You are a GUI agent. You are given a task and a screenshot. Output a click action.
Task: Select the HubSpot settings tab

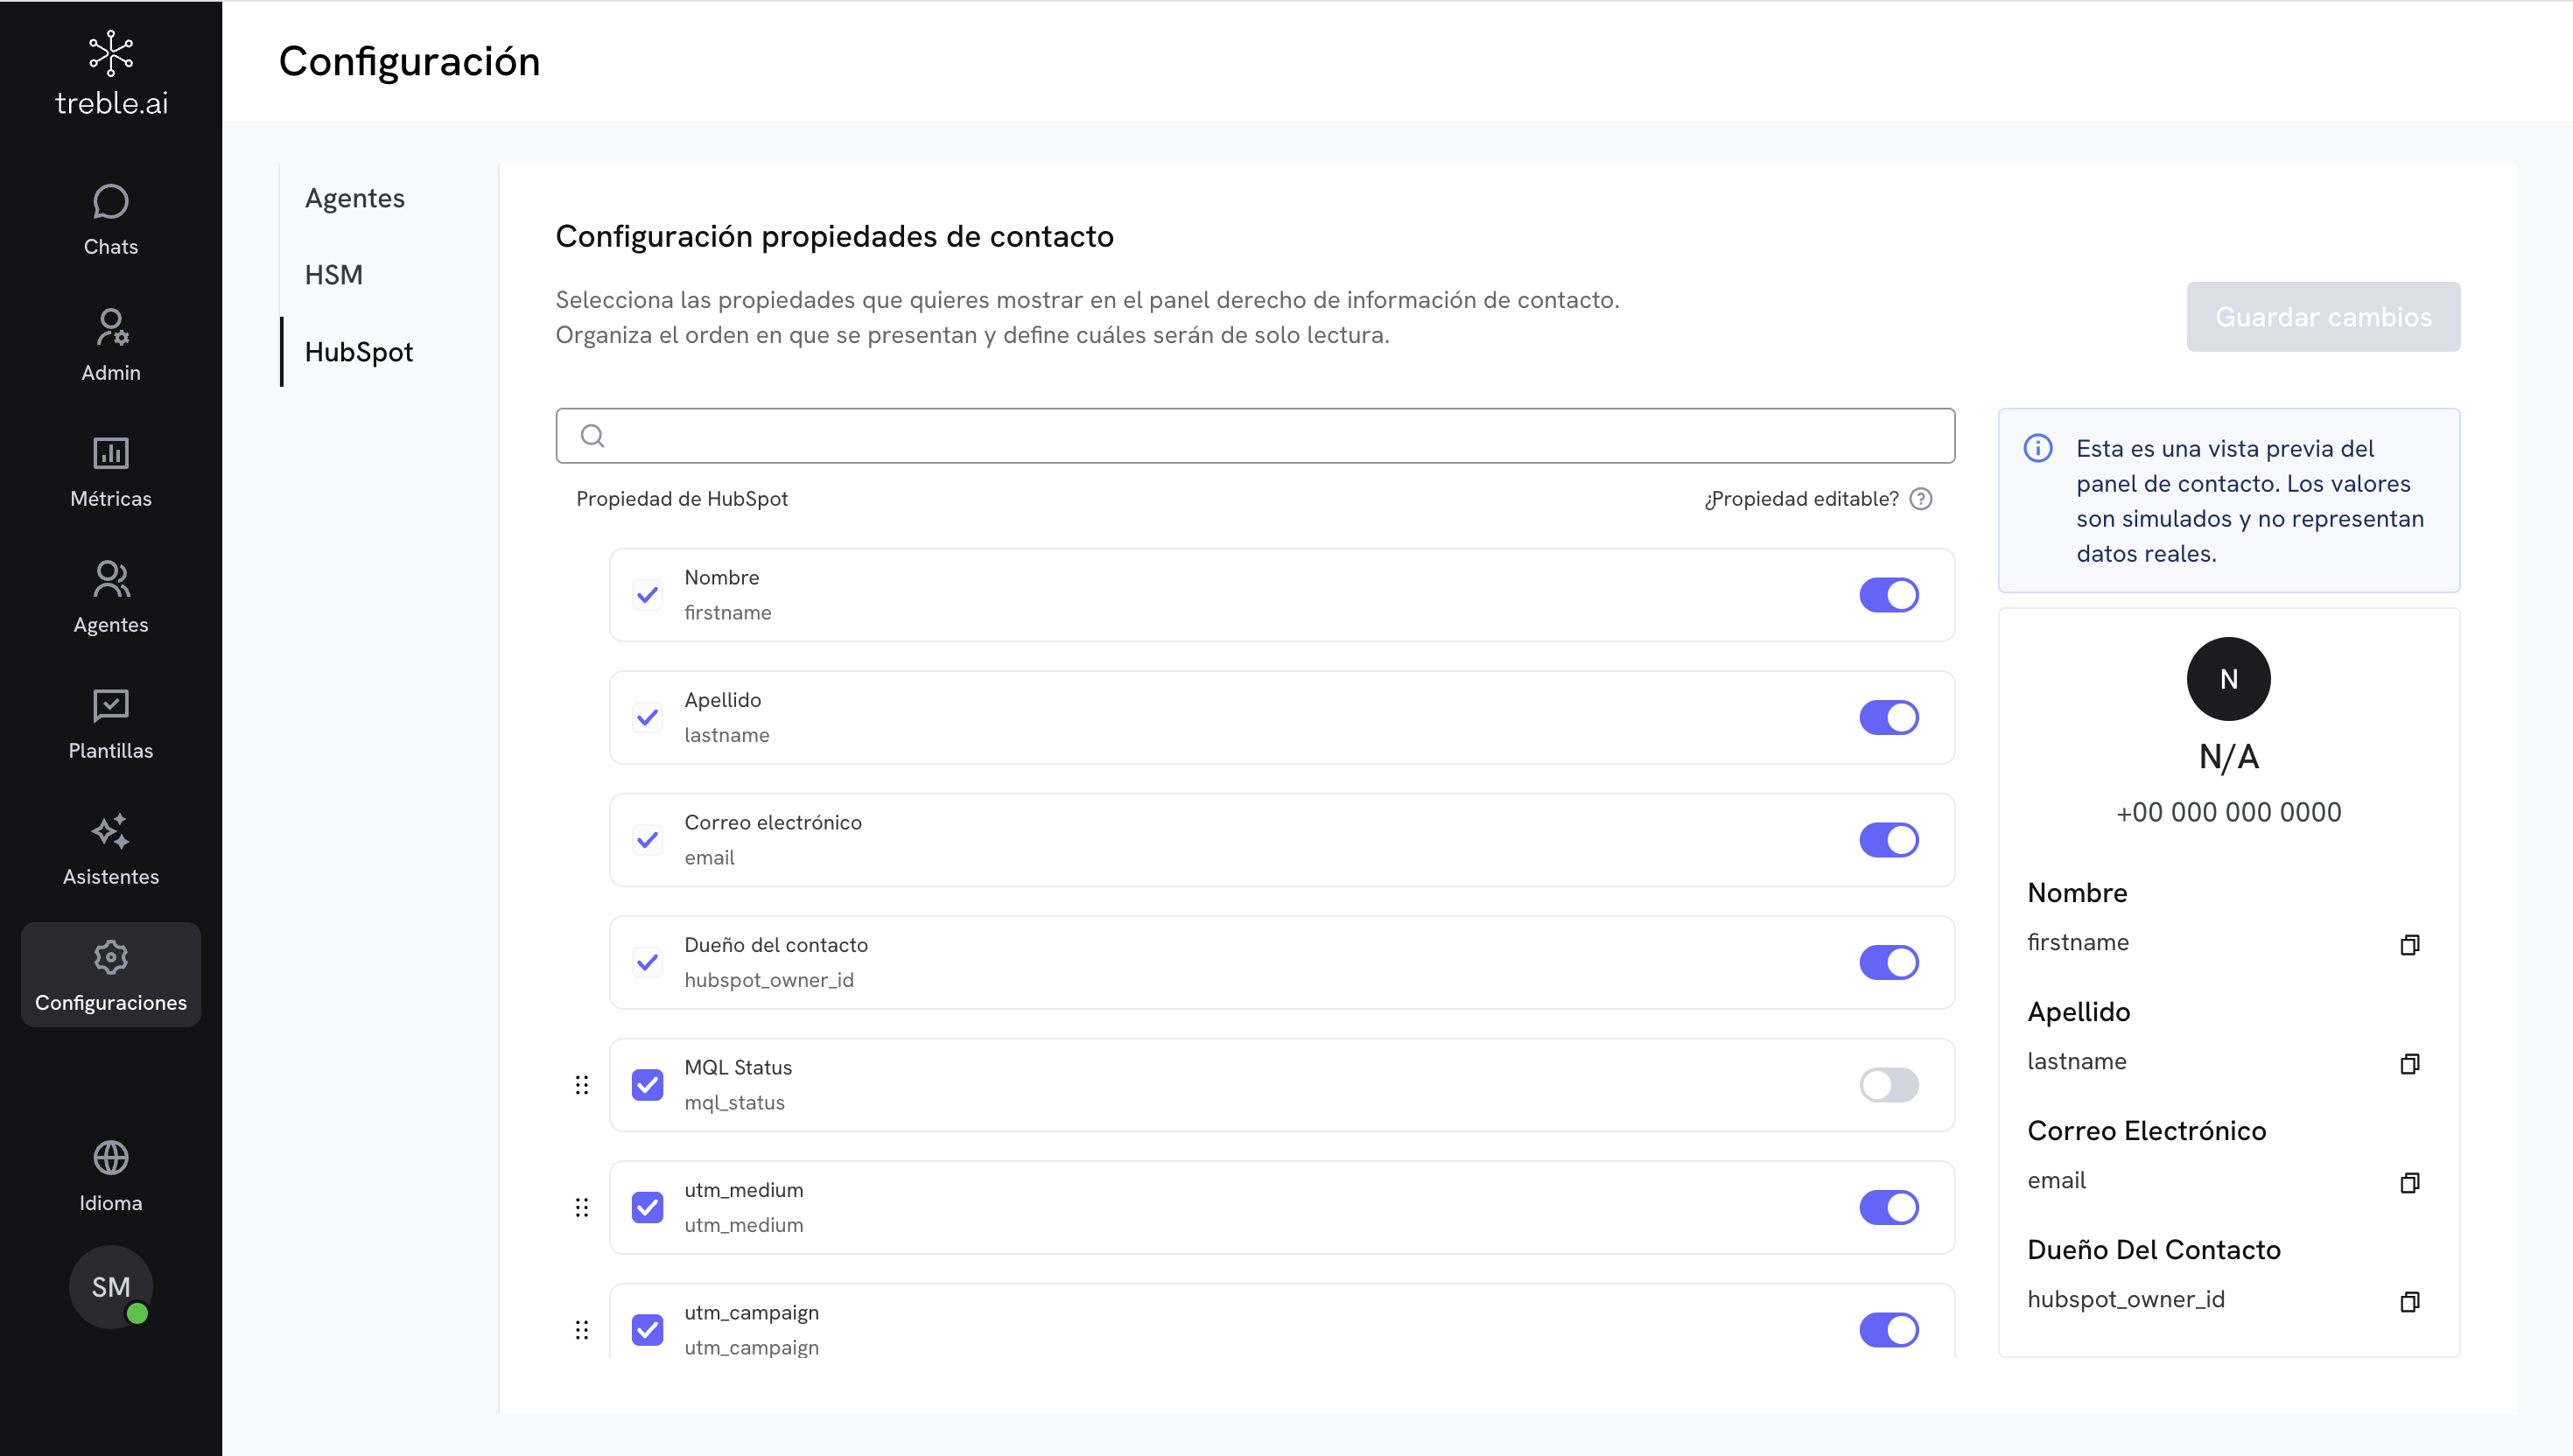[358, 352]
